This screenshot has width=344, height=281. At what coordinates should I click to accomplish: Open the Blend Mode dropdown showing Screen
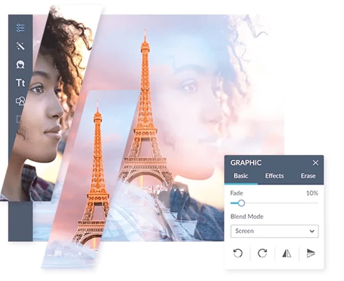(x=274, y=231)
